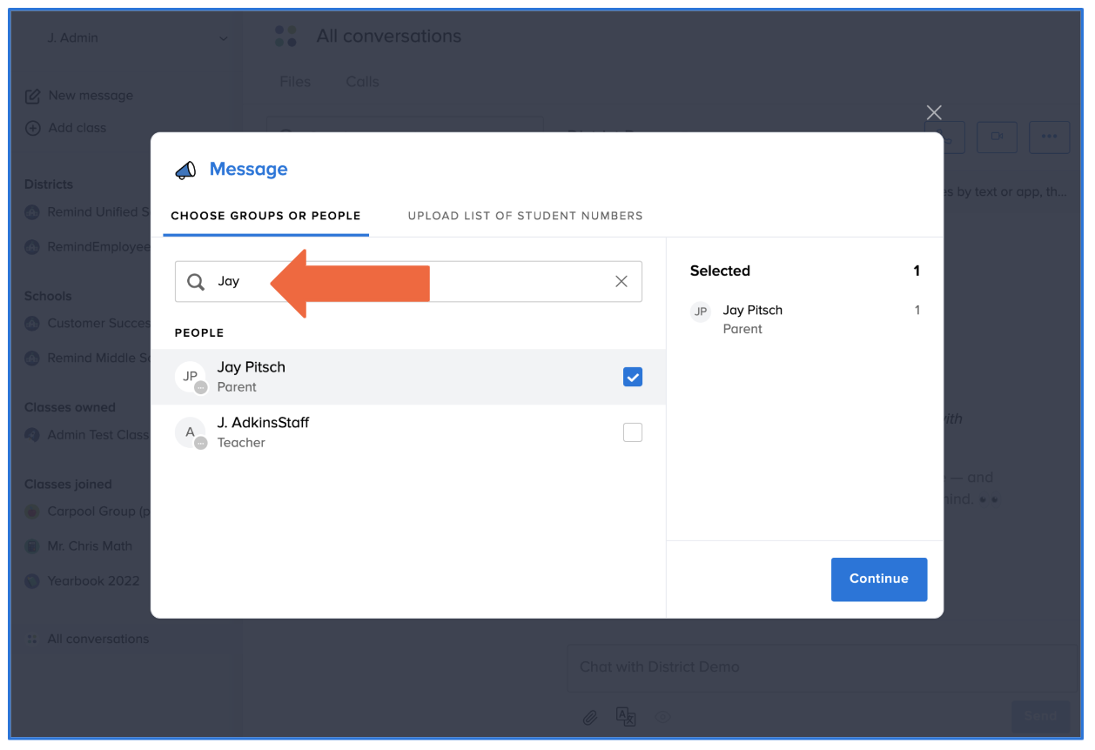Toggle the eye preview icon below chat
The height and width of the screenshot is (750, 1095).
pos(663,717)
